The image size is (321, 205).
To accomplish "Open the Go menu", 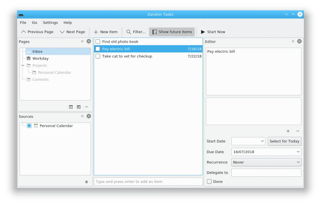I will 34,23.
